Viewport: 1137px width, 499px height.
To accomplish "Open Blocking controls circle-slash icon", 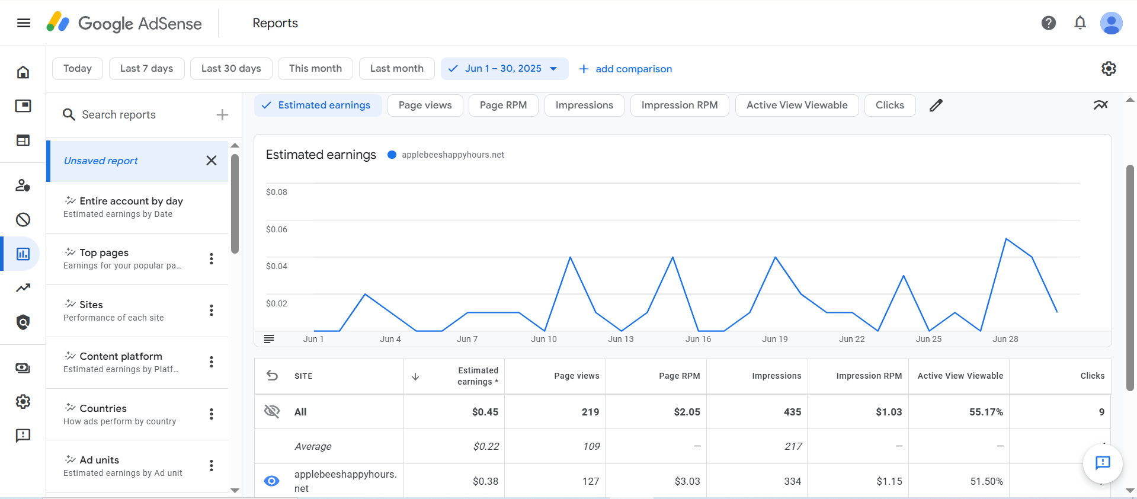I will pos(23,220).
